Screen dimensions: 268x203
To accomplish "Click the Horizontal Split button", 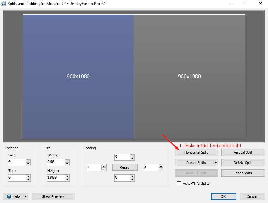I will pyautogui.click(x=196, y=152).
